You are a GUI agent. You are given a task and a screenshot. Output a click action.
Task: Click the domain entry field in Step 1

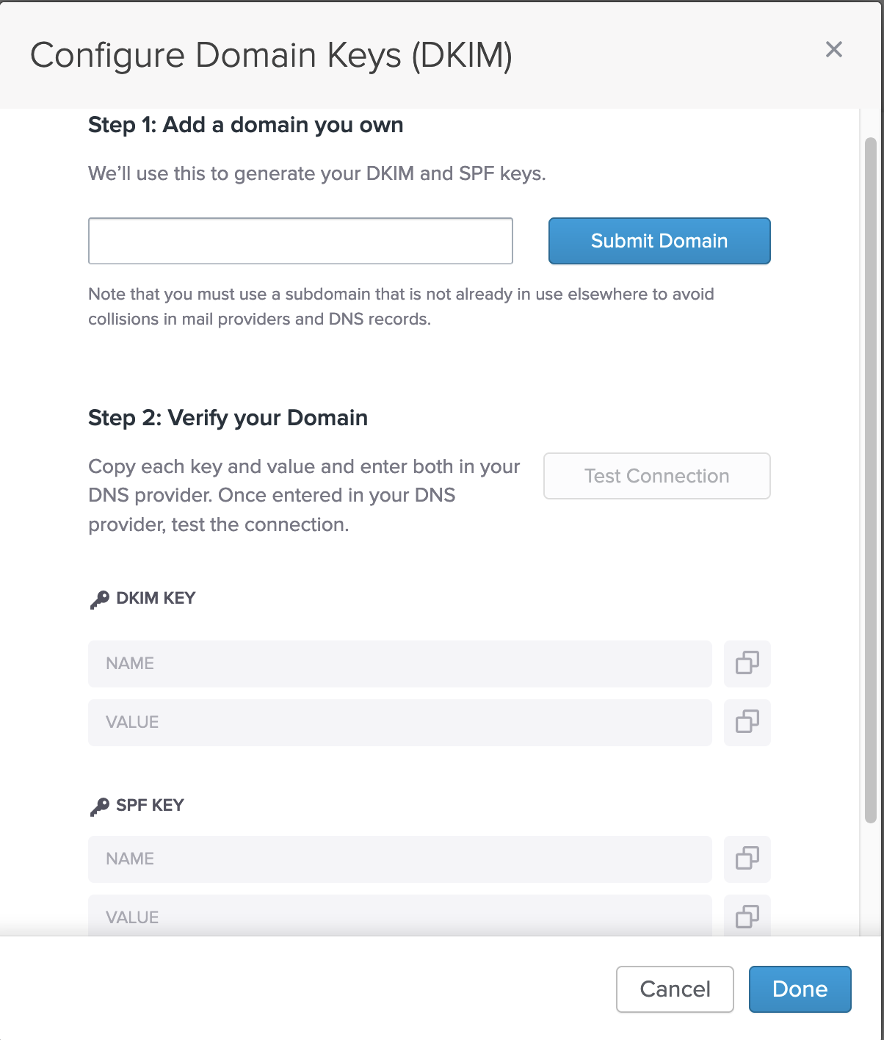300,241
